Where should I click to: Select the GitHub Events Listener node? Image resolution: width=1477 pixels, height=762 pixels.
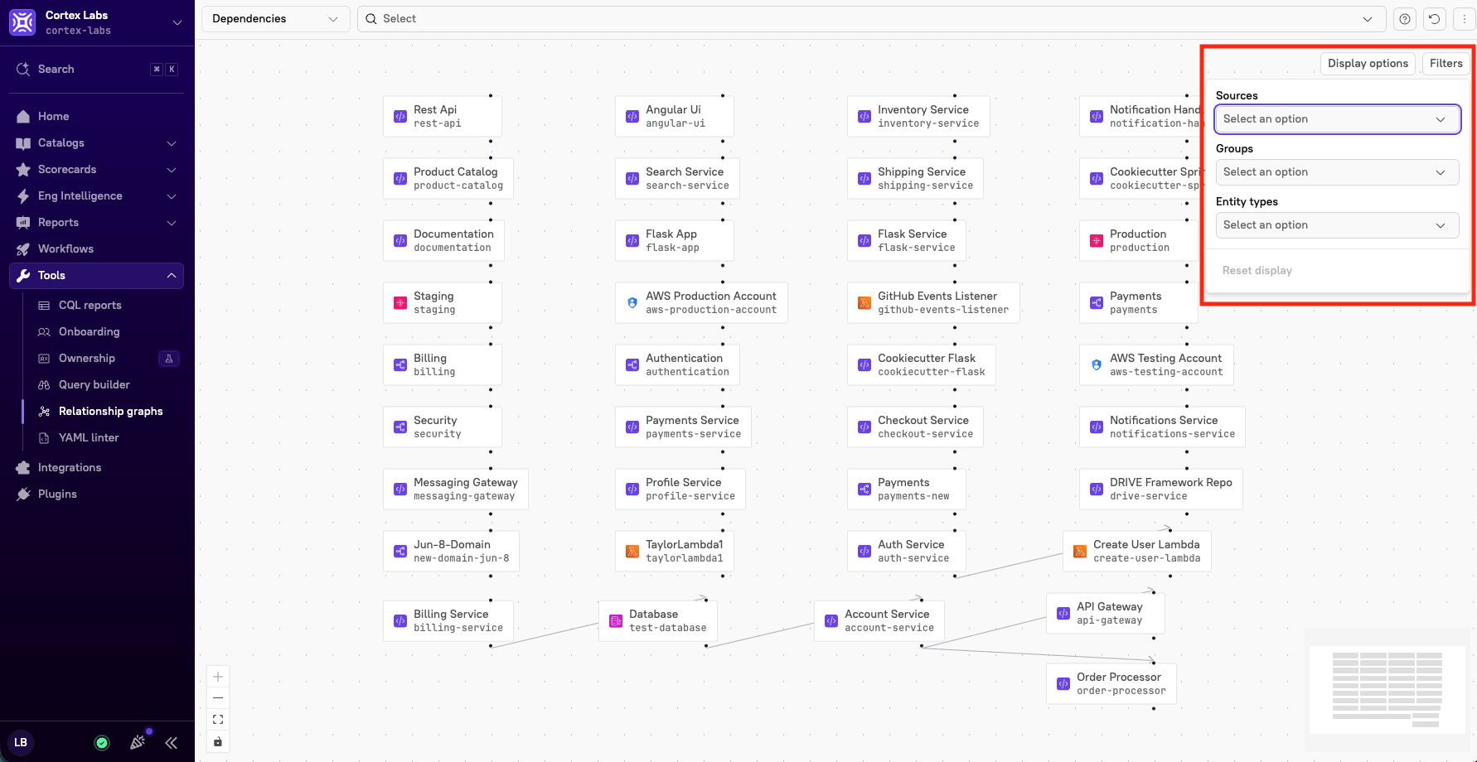point(933,302)
